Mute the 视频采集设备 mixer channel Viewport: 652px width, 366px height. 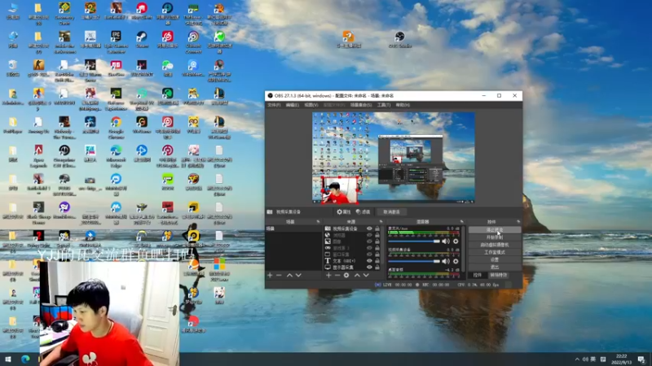(x=446, y=261)
